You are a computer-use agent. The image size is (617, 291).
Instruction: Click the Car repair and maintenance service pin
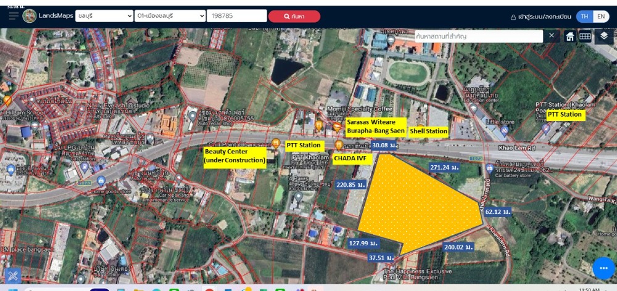(178, 179)
